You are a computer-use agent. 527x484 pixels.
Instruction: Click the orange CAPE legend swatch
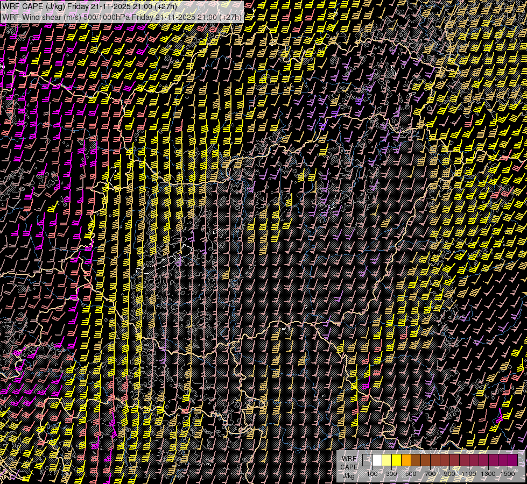(x=406, y=460)
